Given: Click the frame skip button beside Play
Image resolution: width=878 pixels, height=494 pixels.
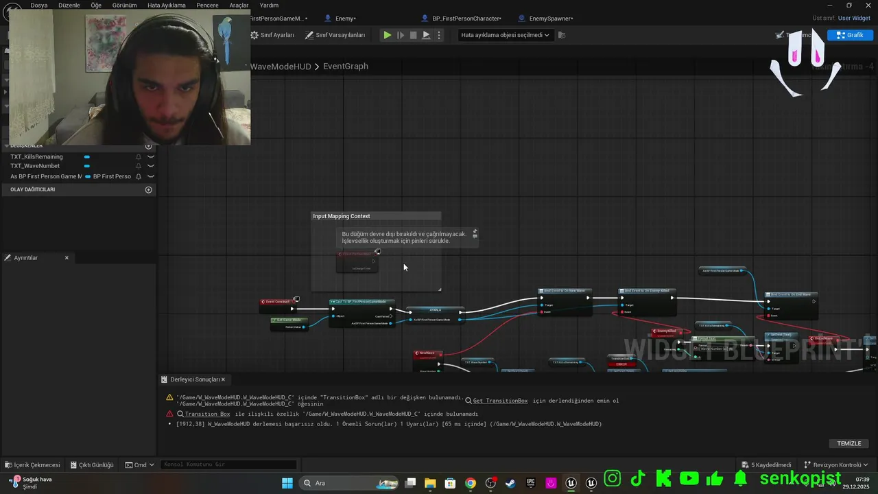Looking at the screenshot, I should [x=401, y=35].
